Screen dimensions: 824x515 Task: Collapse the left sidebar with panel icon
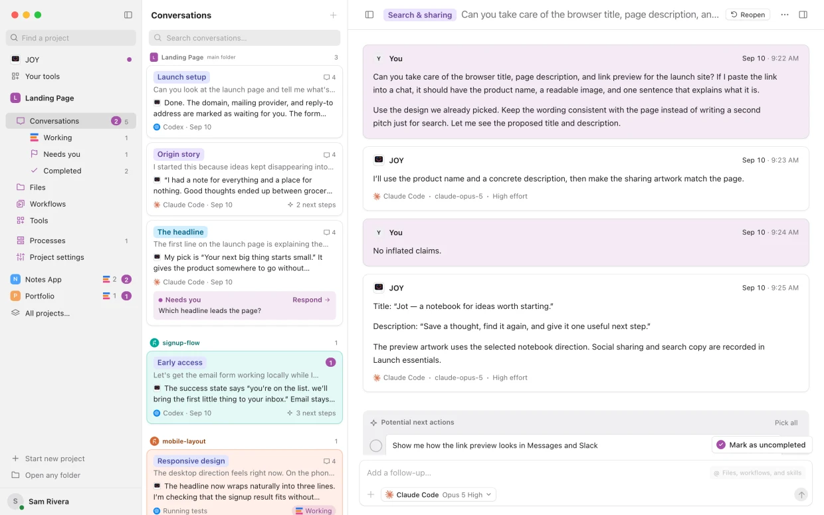[x=128, y=15]
